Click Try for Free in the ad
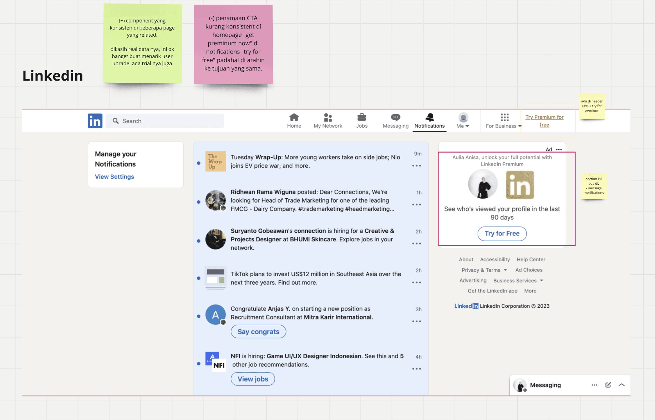655x420 pixels. 502,234
